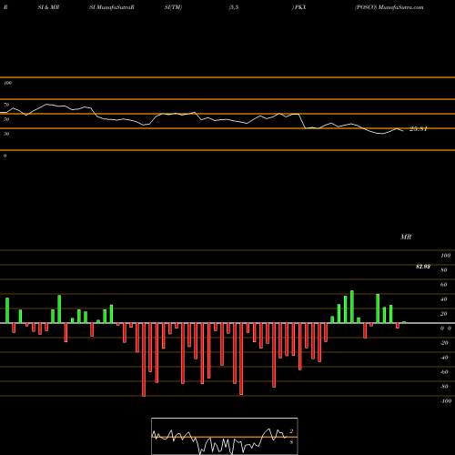Click the 'SI(TM)' header text

173,7
